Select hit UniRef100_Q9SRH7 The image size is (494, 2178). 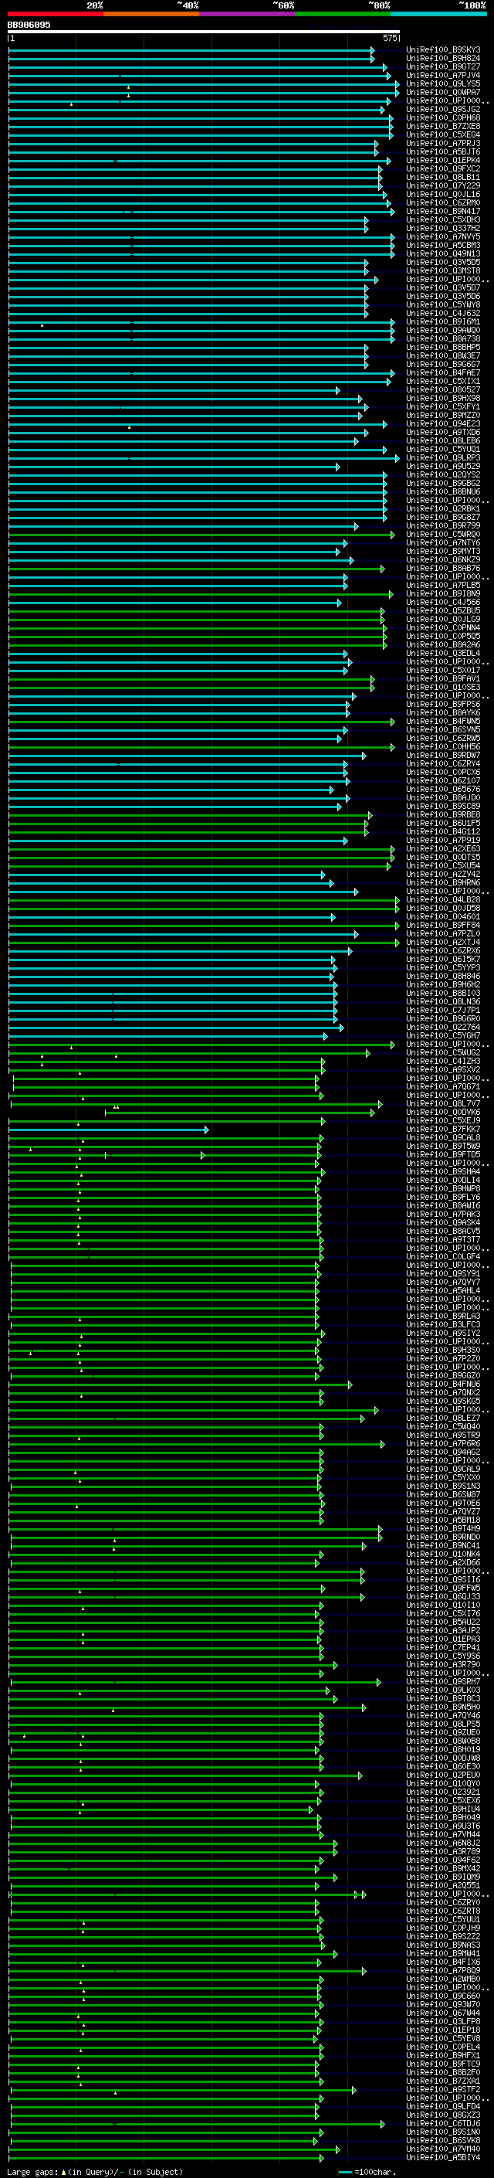click(443, 1682)
